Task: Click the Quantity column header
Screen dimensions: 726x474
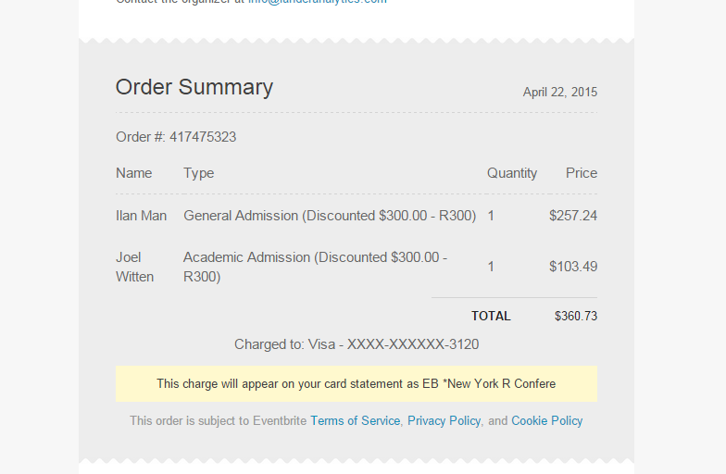Action: (511, 174)
